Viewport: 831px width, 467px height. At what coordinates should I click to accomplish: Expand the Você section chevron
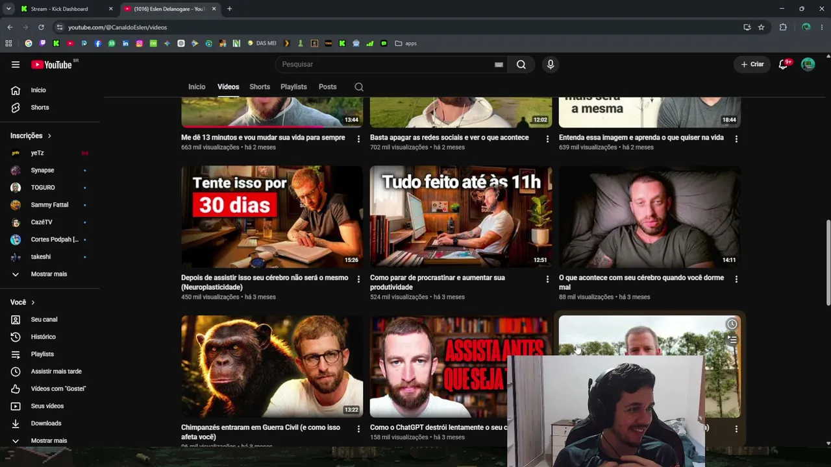33,302
